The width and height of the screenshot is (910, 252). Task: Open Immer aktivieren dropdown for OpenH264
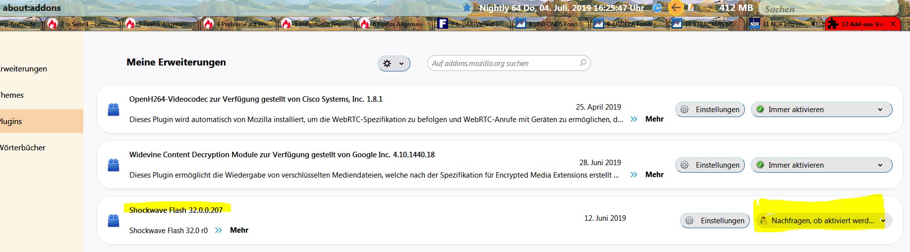tap(822, 110)
